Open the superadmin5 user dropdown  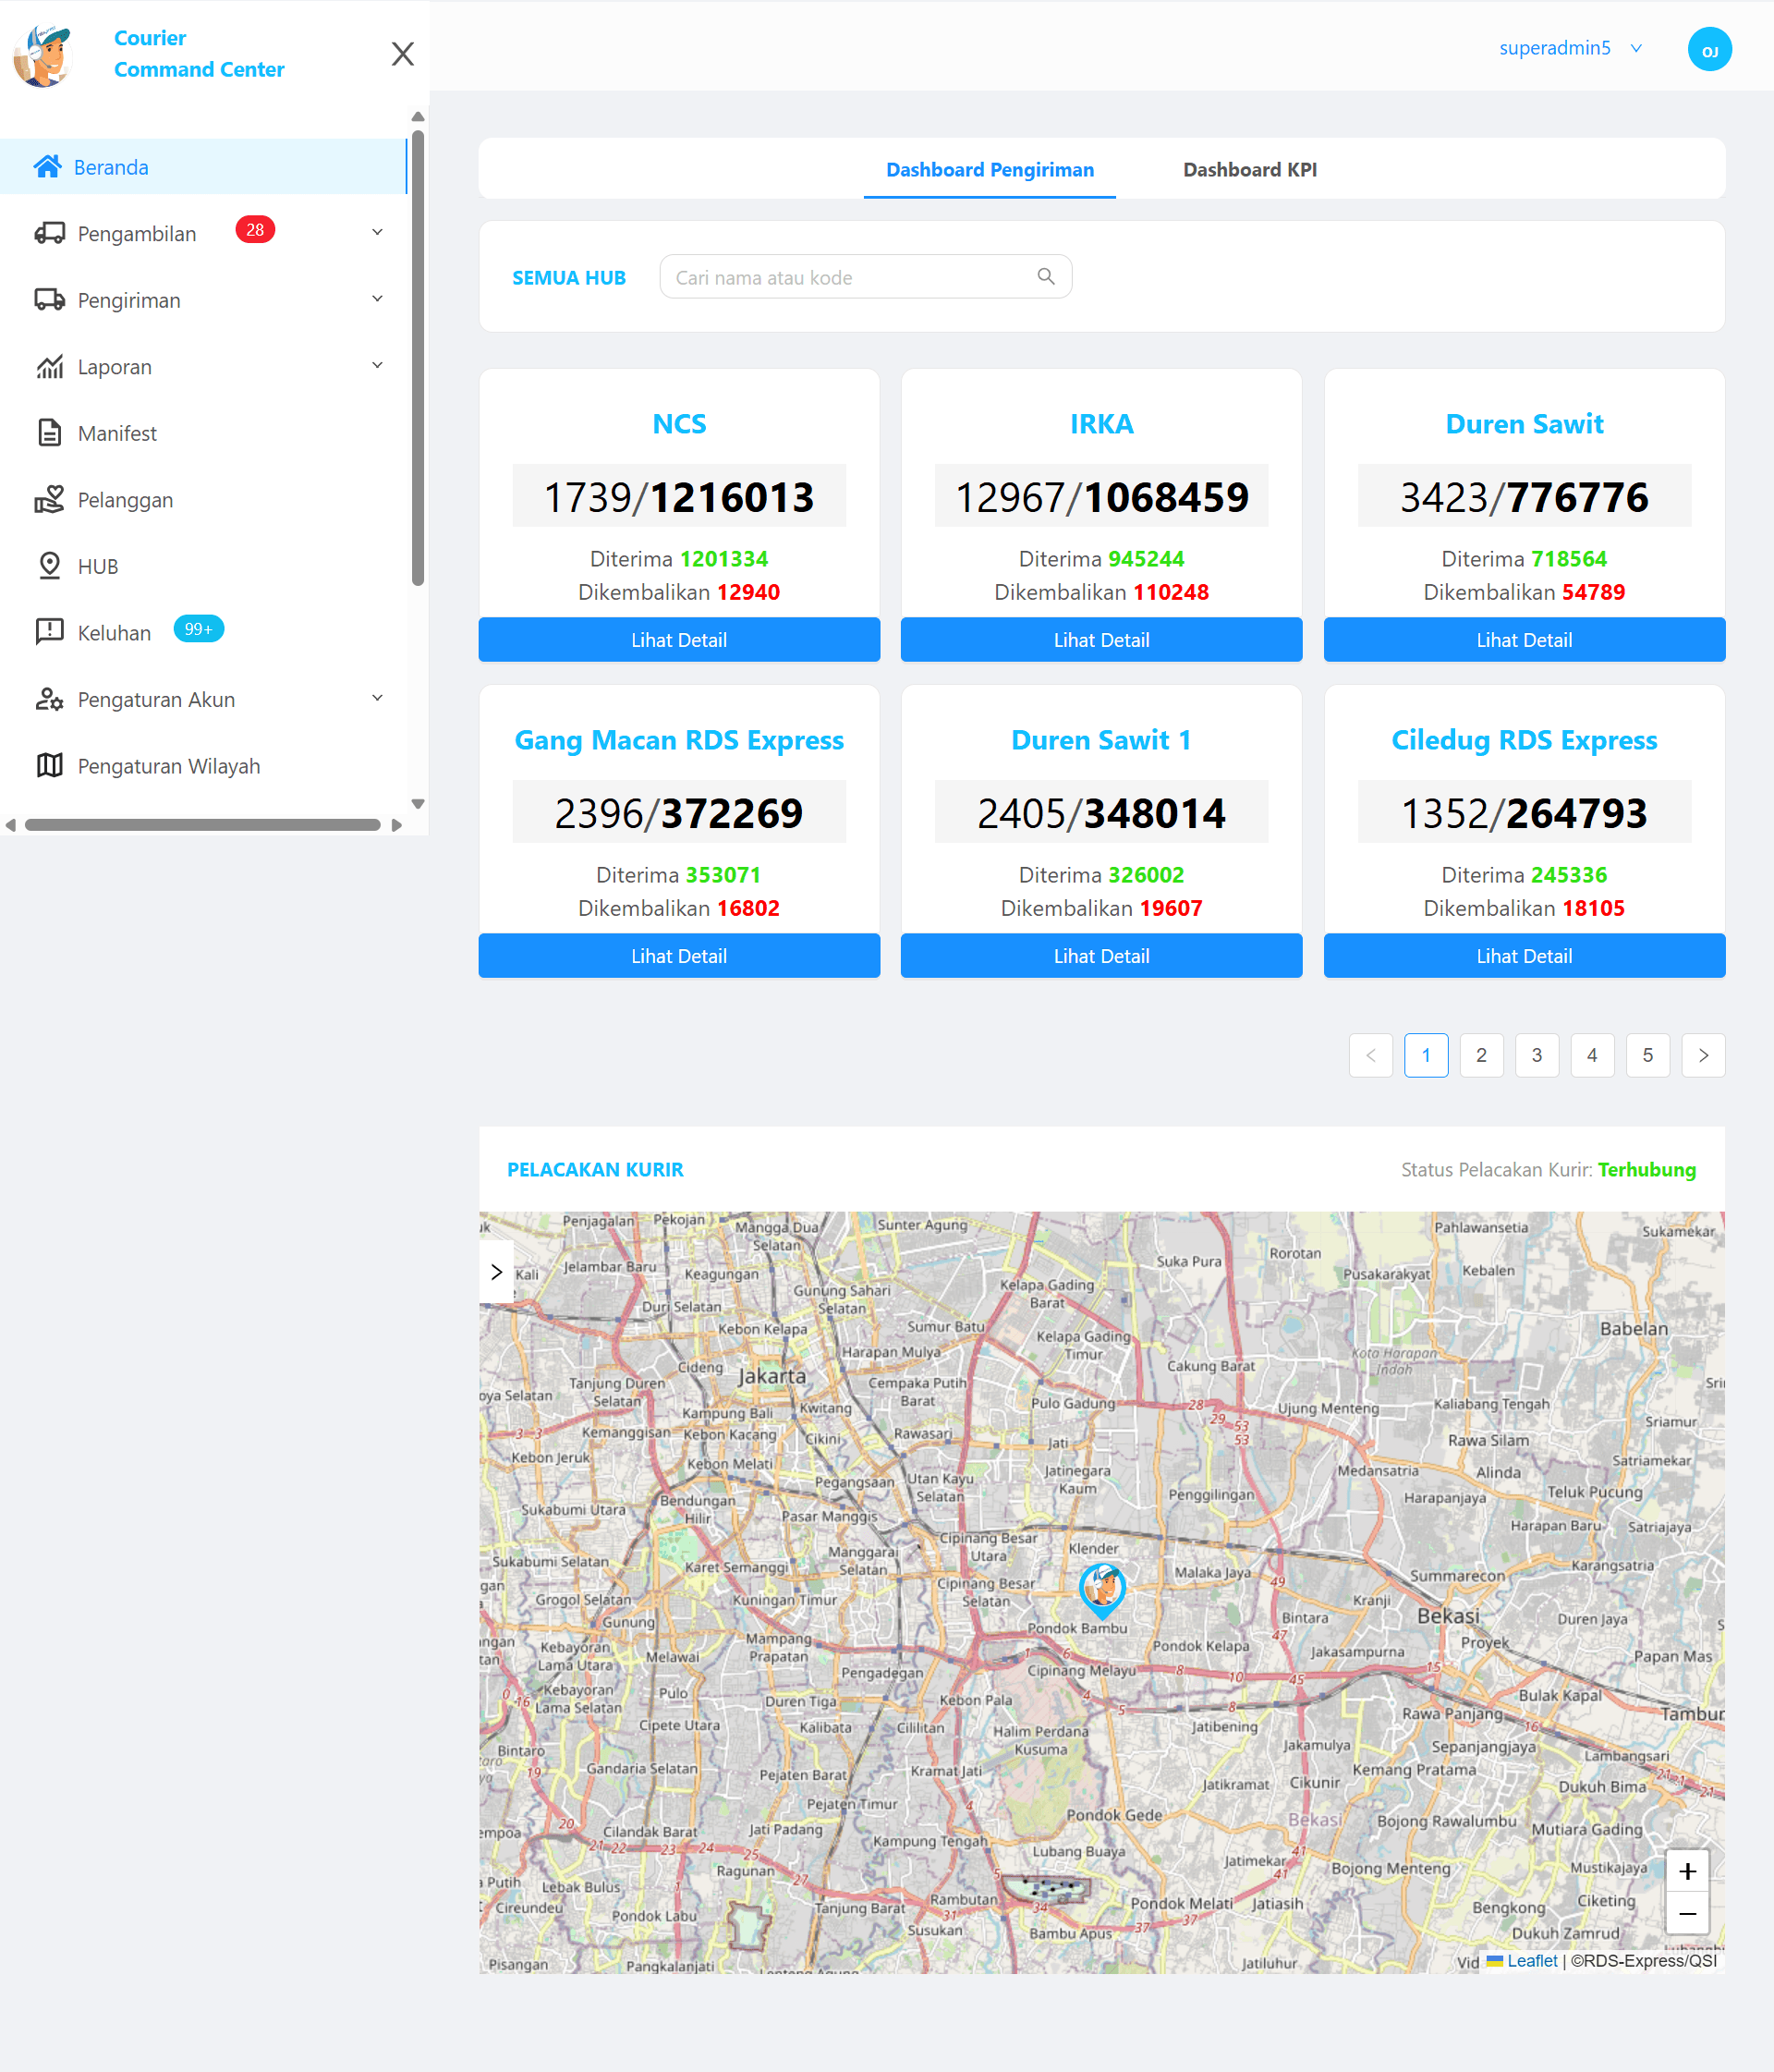click(x=1570, y=48)
